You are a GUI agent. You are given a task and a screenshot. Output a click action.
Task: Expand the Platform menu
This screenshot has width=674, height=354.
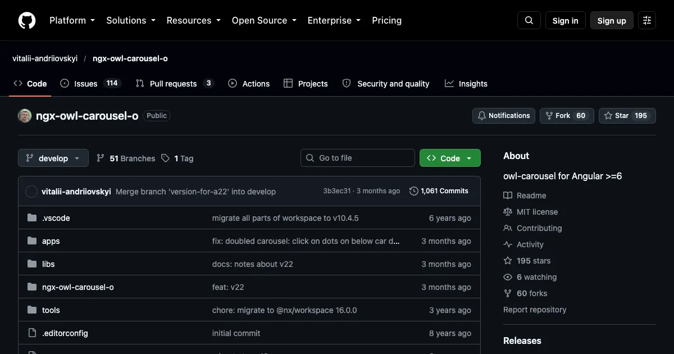point(72,20)
